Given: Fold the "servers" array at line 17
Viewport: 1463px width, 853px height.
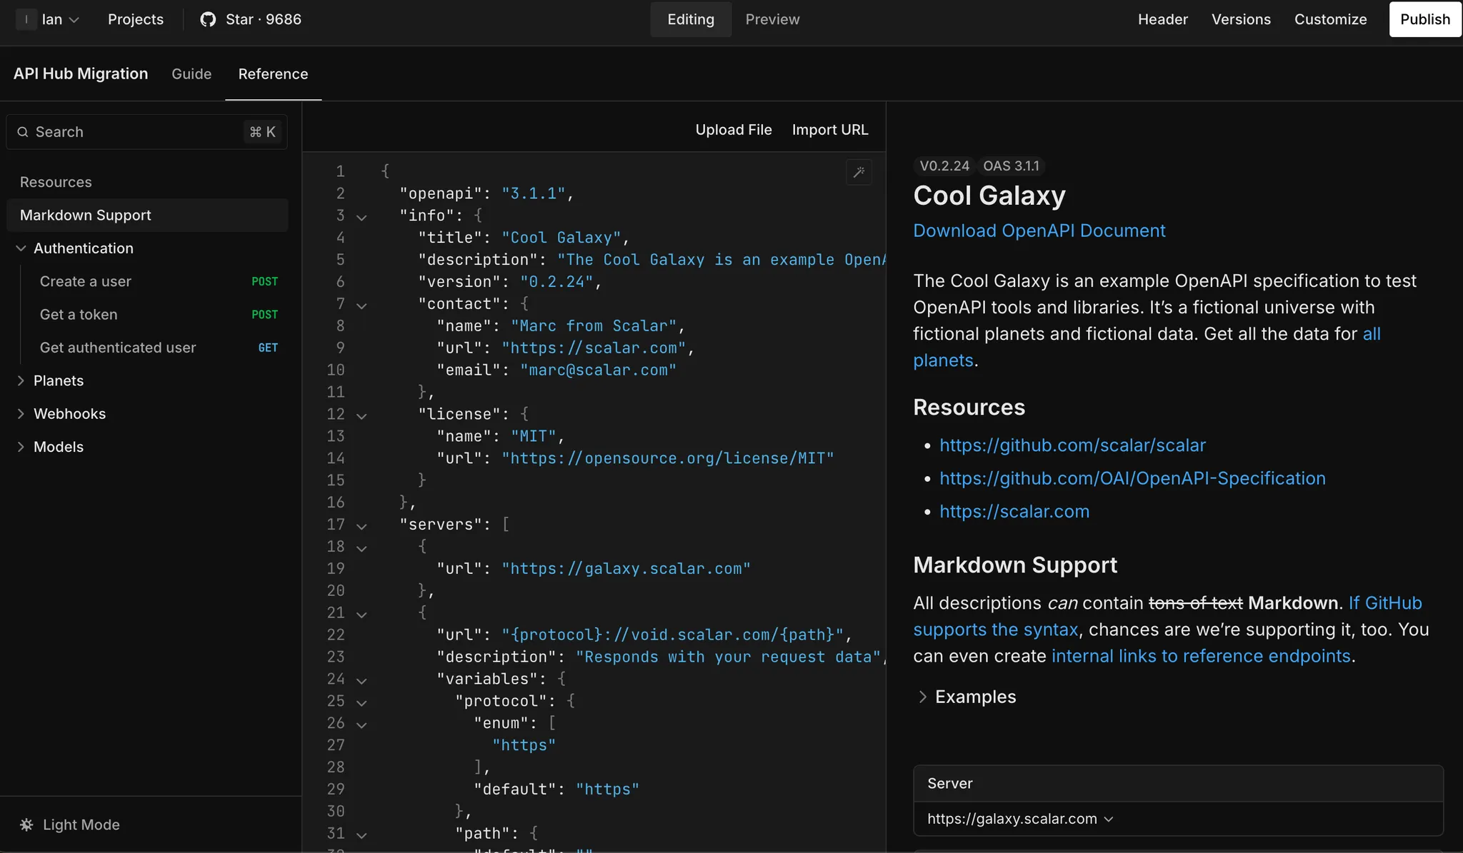Looking at the screenshot, I should coord(361,526).
